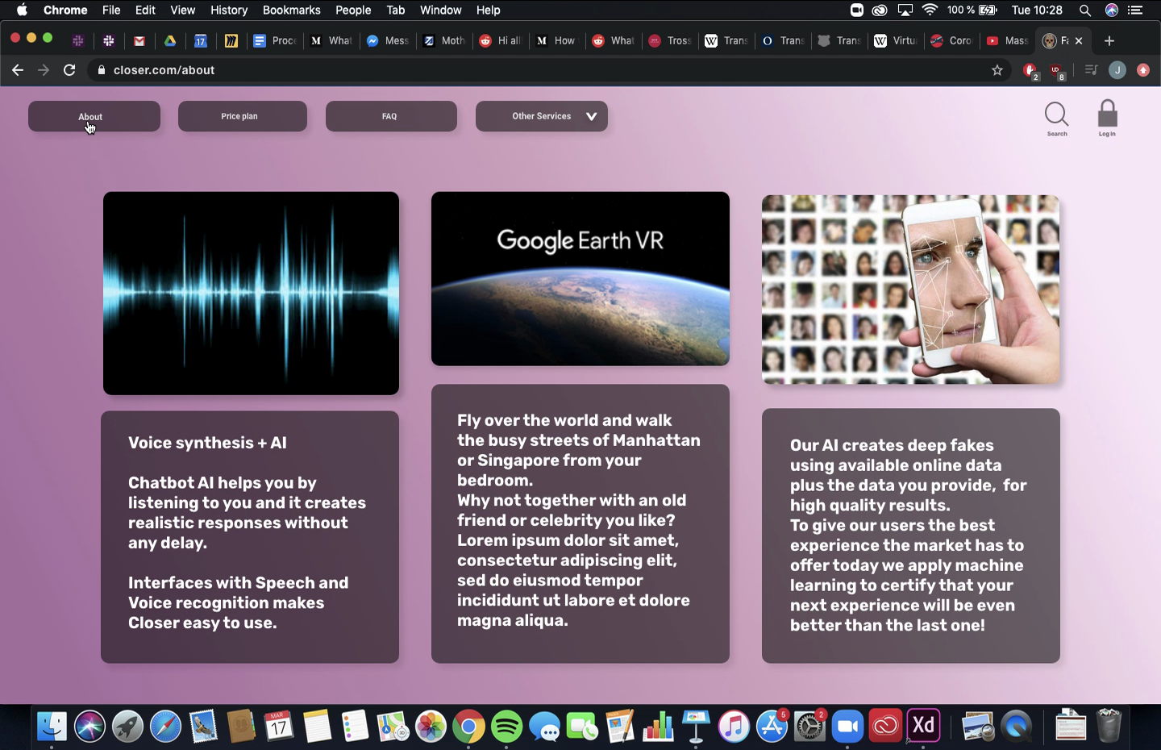The height and width of the screenshot is (750, 1161).
Task: Open the FAQ page button
Action: pos(391,116)
